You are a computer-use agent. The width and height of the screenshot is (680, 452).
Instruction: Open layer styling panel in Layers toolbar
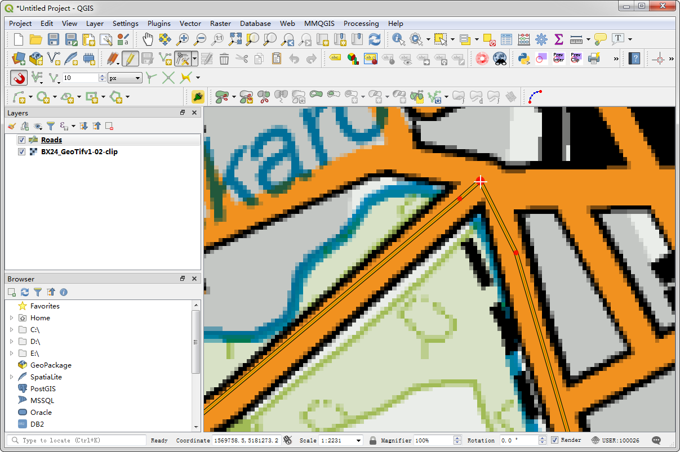tap(12, 126)
